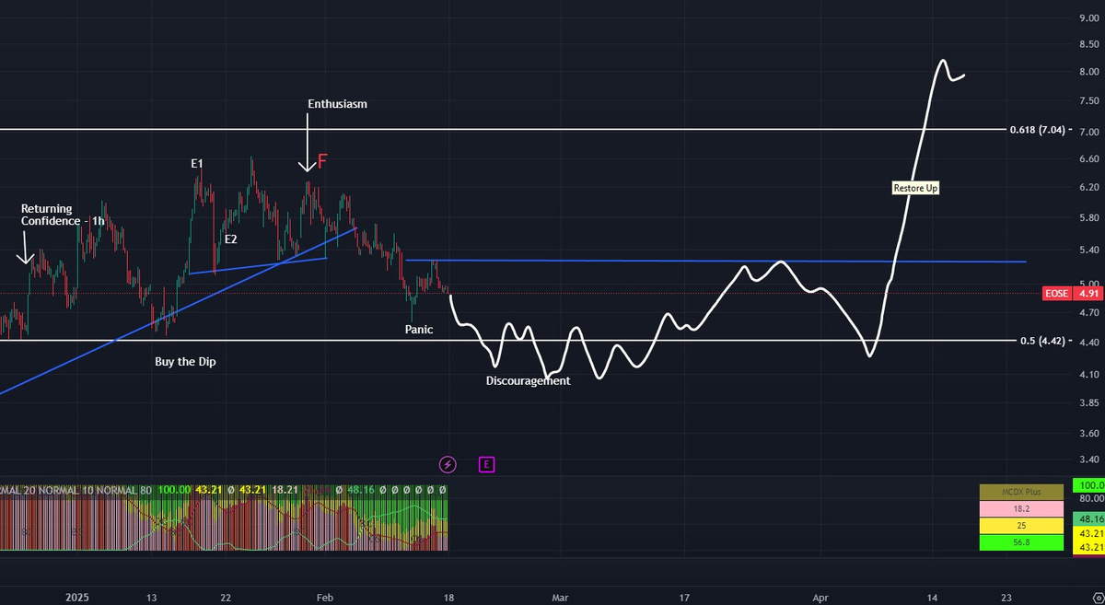This screenshot has width=1105, height=605.
Task: Click the Enthusiasm arrow annotation
Action: pos(307,147)
